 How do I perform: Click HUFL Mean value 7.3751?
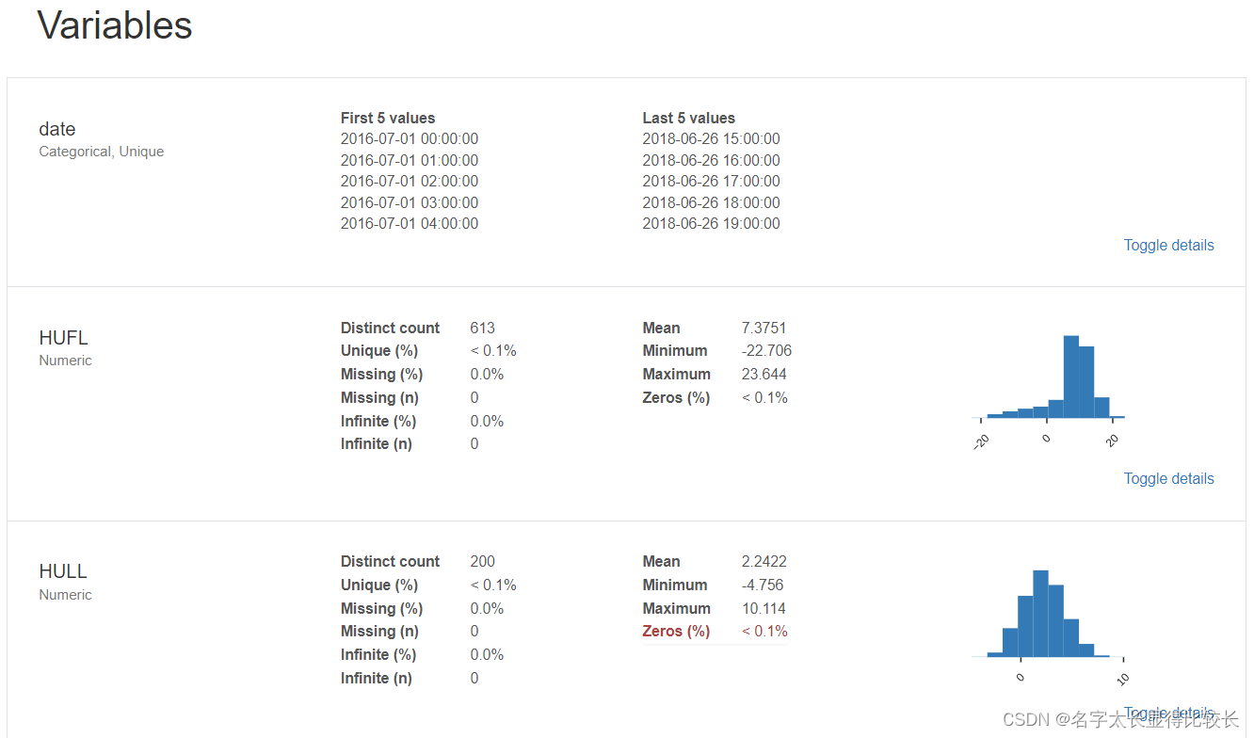pyautogui.click(x=764, y=328)
